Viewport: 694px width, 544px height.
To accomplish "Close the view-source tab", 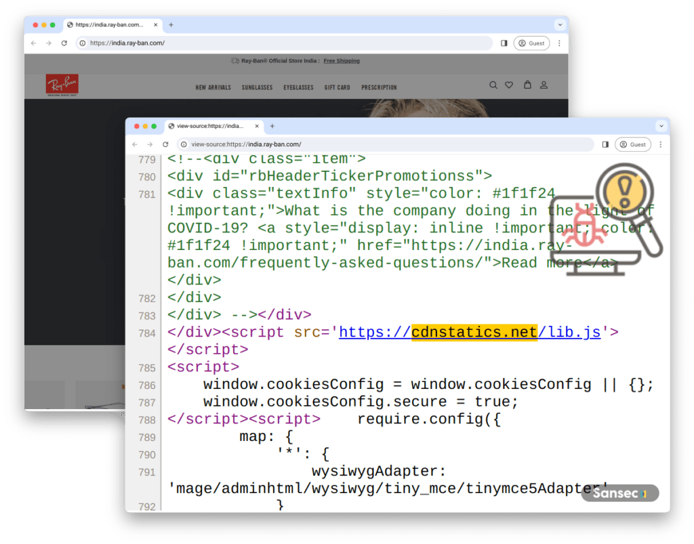I will 257,126.
